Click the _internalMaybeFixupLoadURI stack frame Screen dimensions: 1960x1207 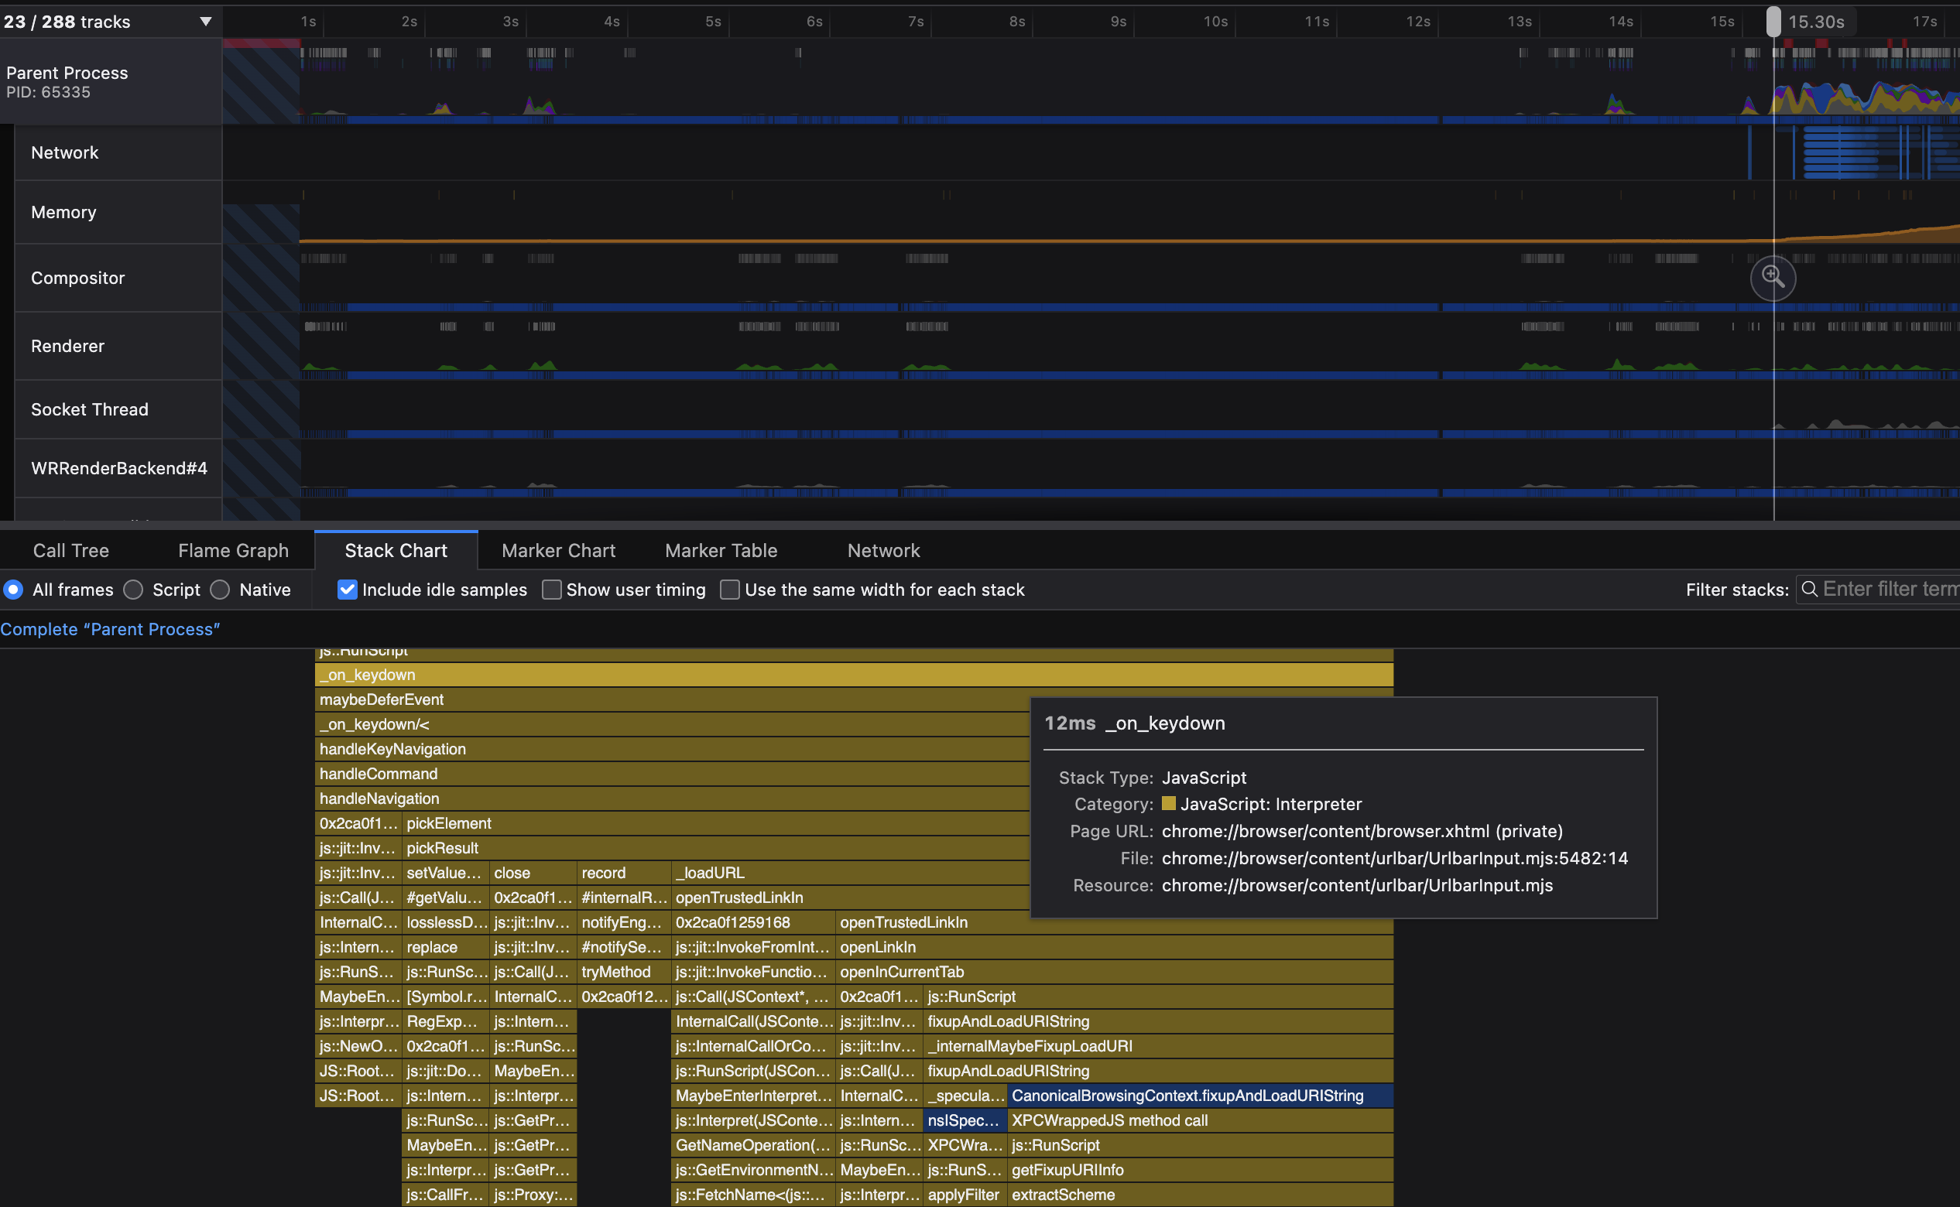point(1158,1047)
